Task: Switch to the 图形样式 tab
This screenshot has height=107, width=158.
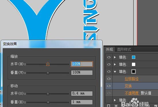Action: [x=124, y=49]
